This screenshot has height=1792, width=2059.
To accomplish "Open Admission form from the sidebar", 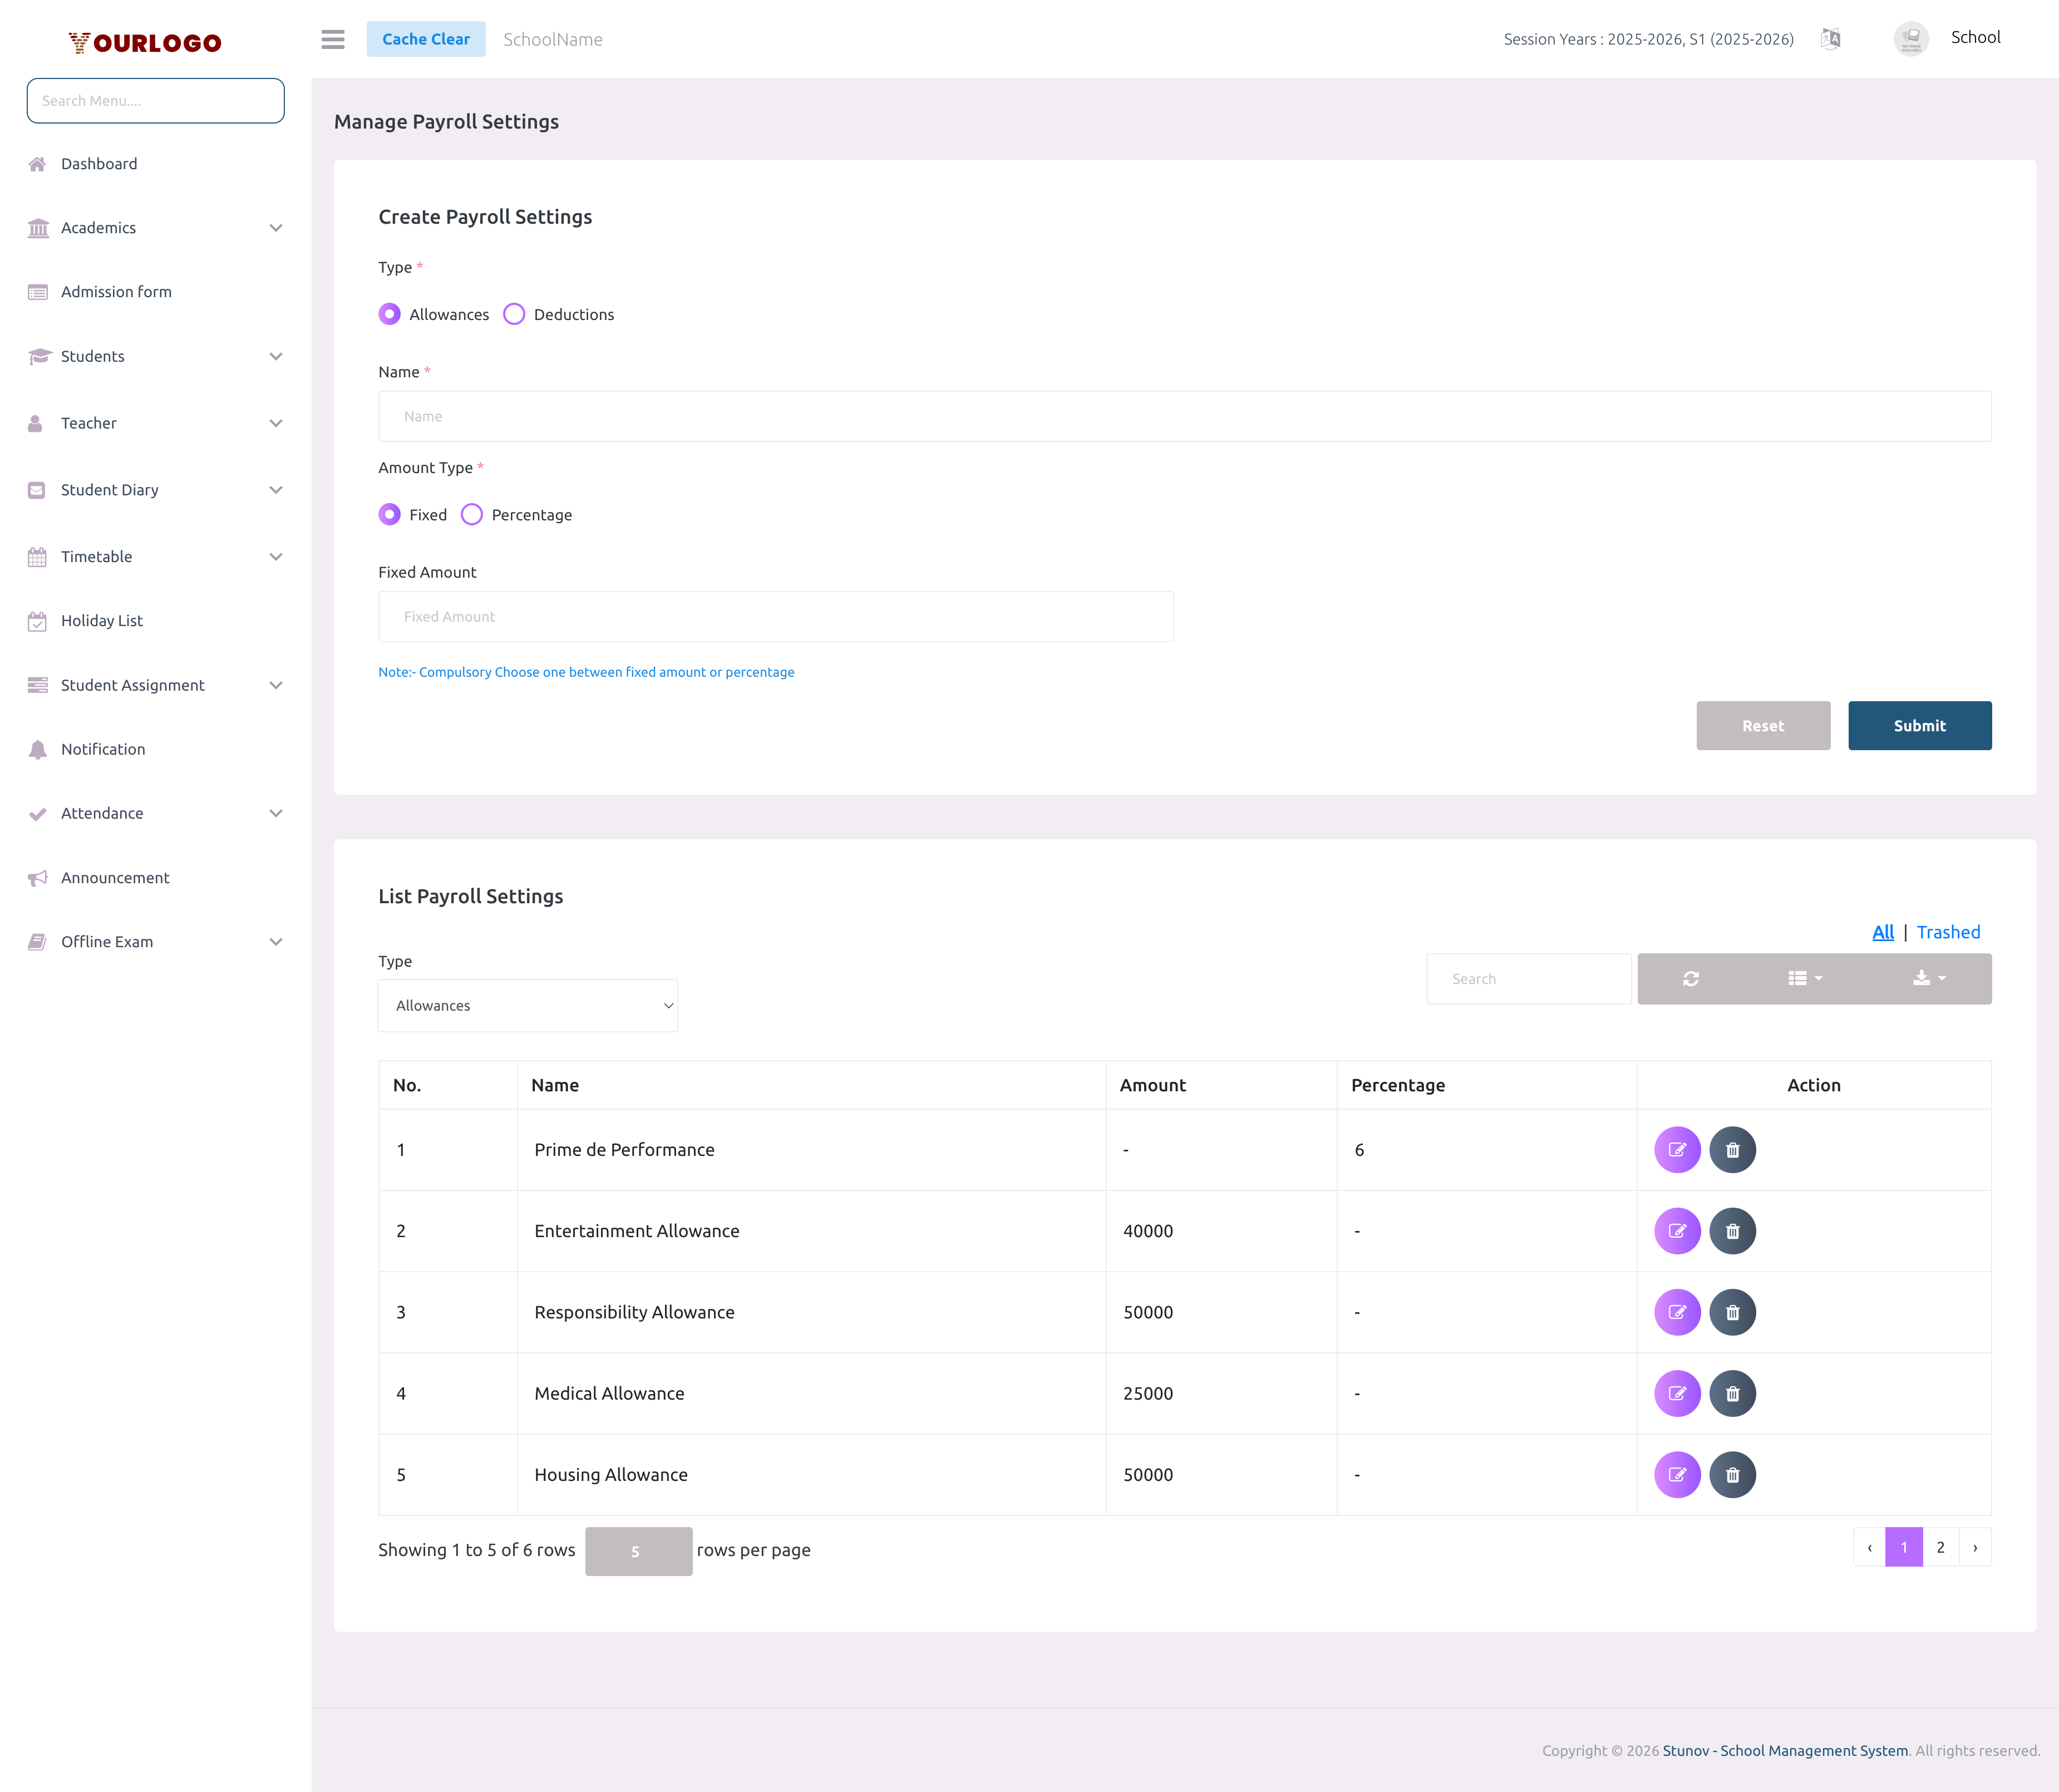I will click(x=115, y=291).
